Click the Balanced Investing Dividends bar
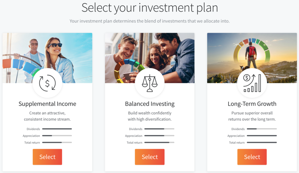The width and height of the screenshot is (299, 173). [159, 129]
